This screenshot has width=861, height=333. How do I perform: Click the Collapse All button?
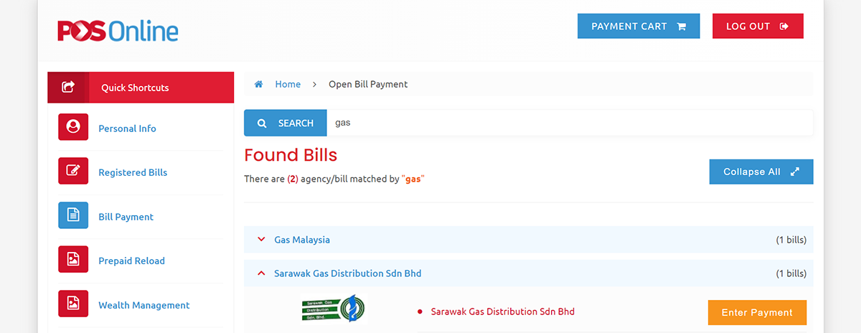tap(761, 172)
